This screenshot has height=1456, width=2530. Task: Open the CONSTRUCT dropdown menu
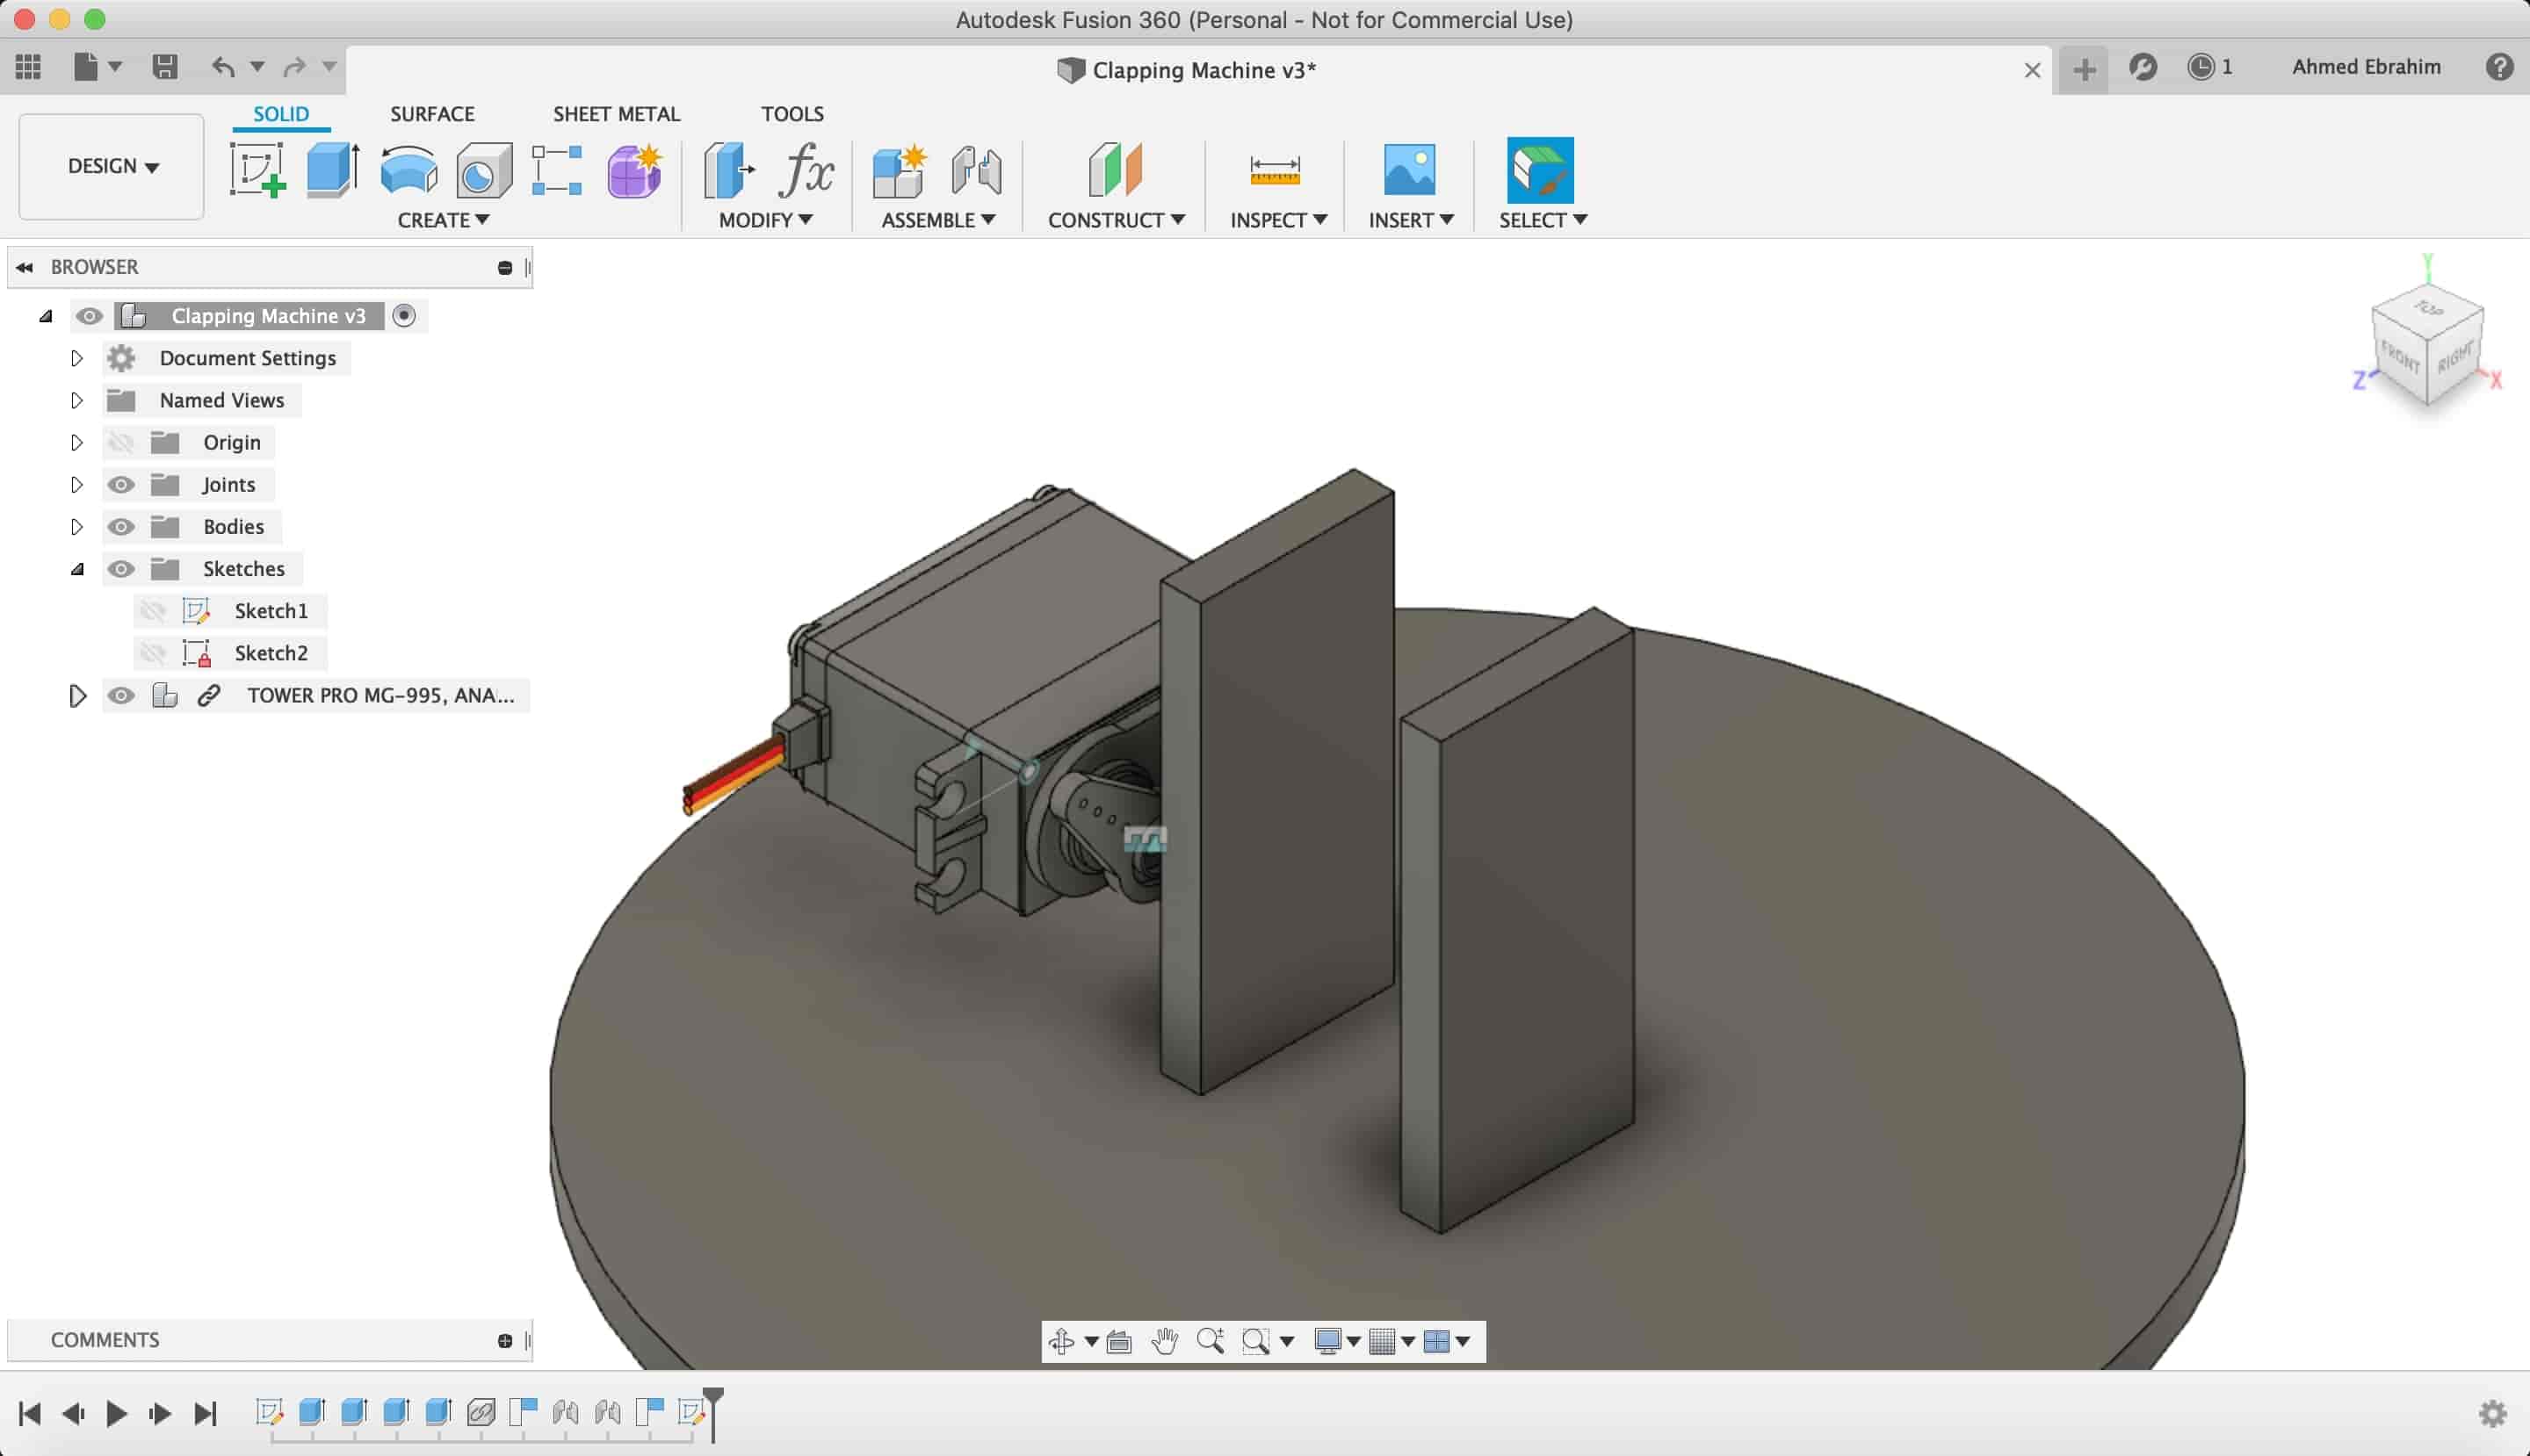[x=1117, y=220]
